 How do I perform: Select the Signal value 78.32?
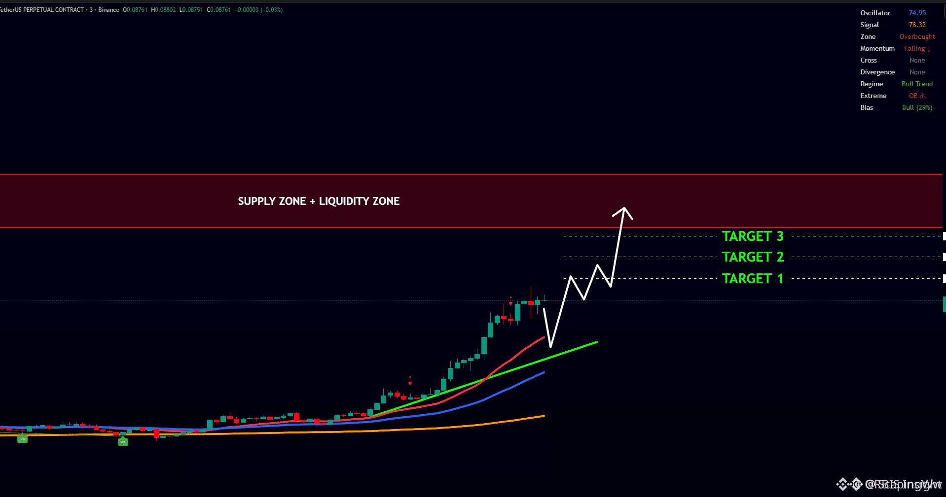point(917,25)
